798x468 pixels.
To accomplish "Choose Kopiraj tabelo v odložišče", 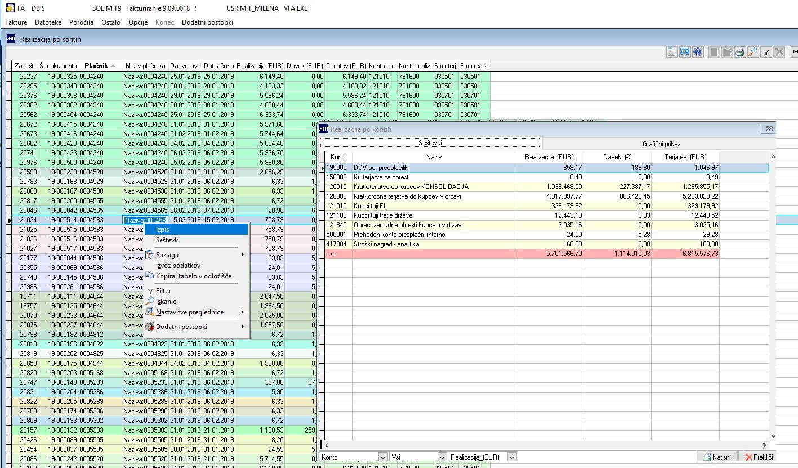I will pyautogui.click(x=193, y=276).
